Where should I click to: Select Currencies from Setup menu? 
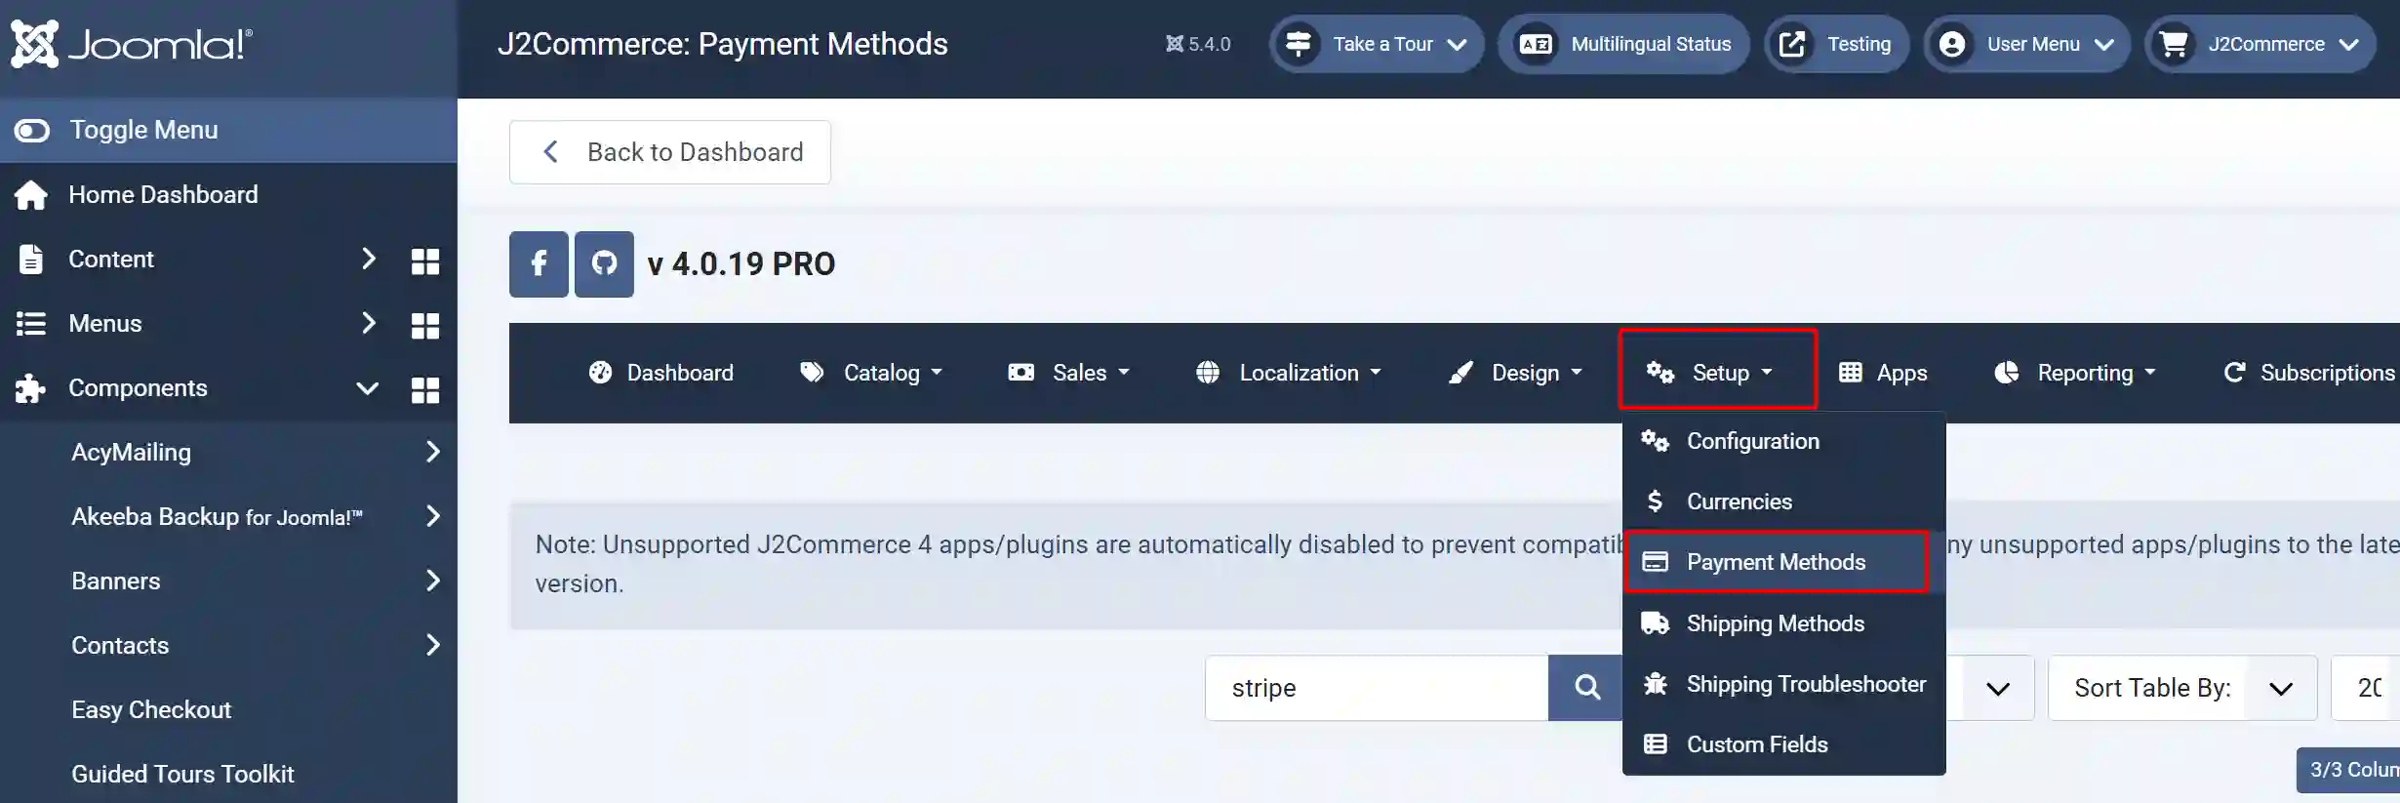click(x=1783, y=502)
